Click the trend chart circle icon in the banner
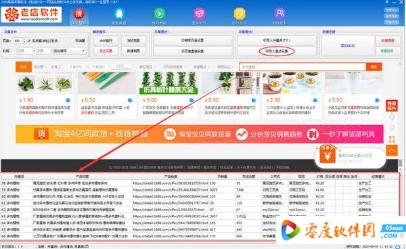Viewport: 406px width, 249px height. coord(242,134)
